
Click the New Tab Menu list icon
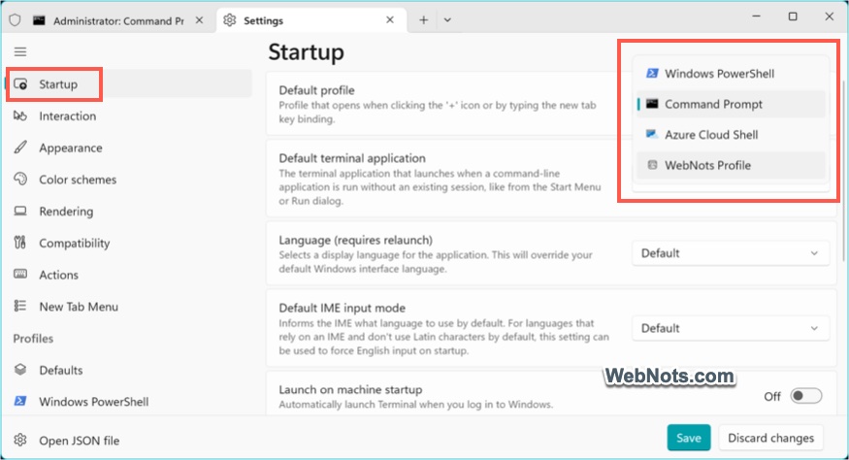(x=20, y=306)
